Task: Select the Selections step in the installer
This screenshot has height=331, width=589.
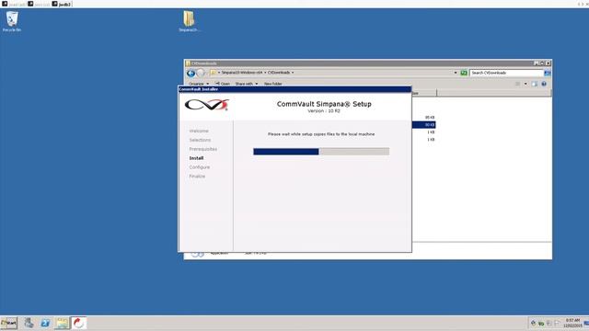Action: (200, 140)
